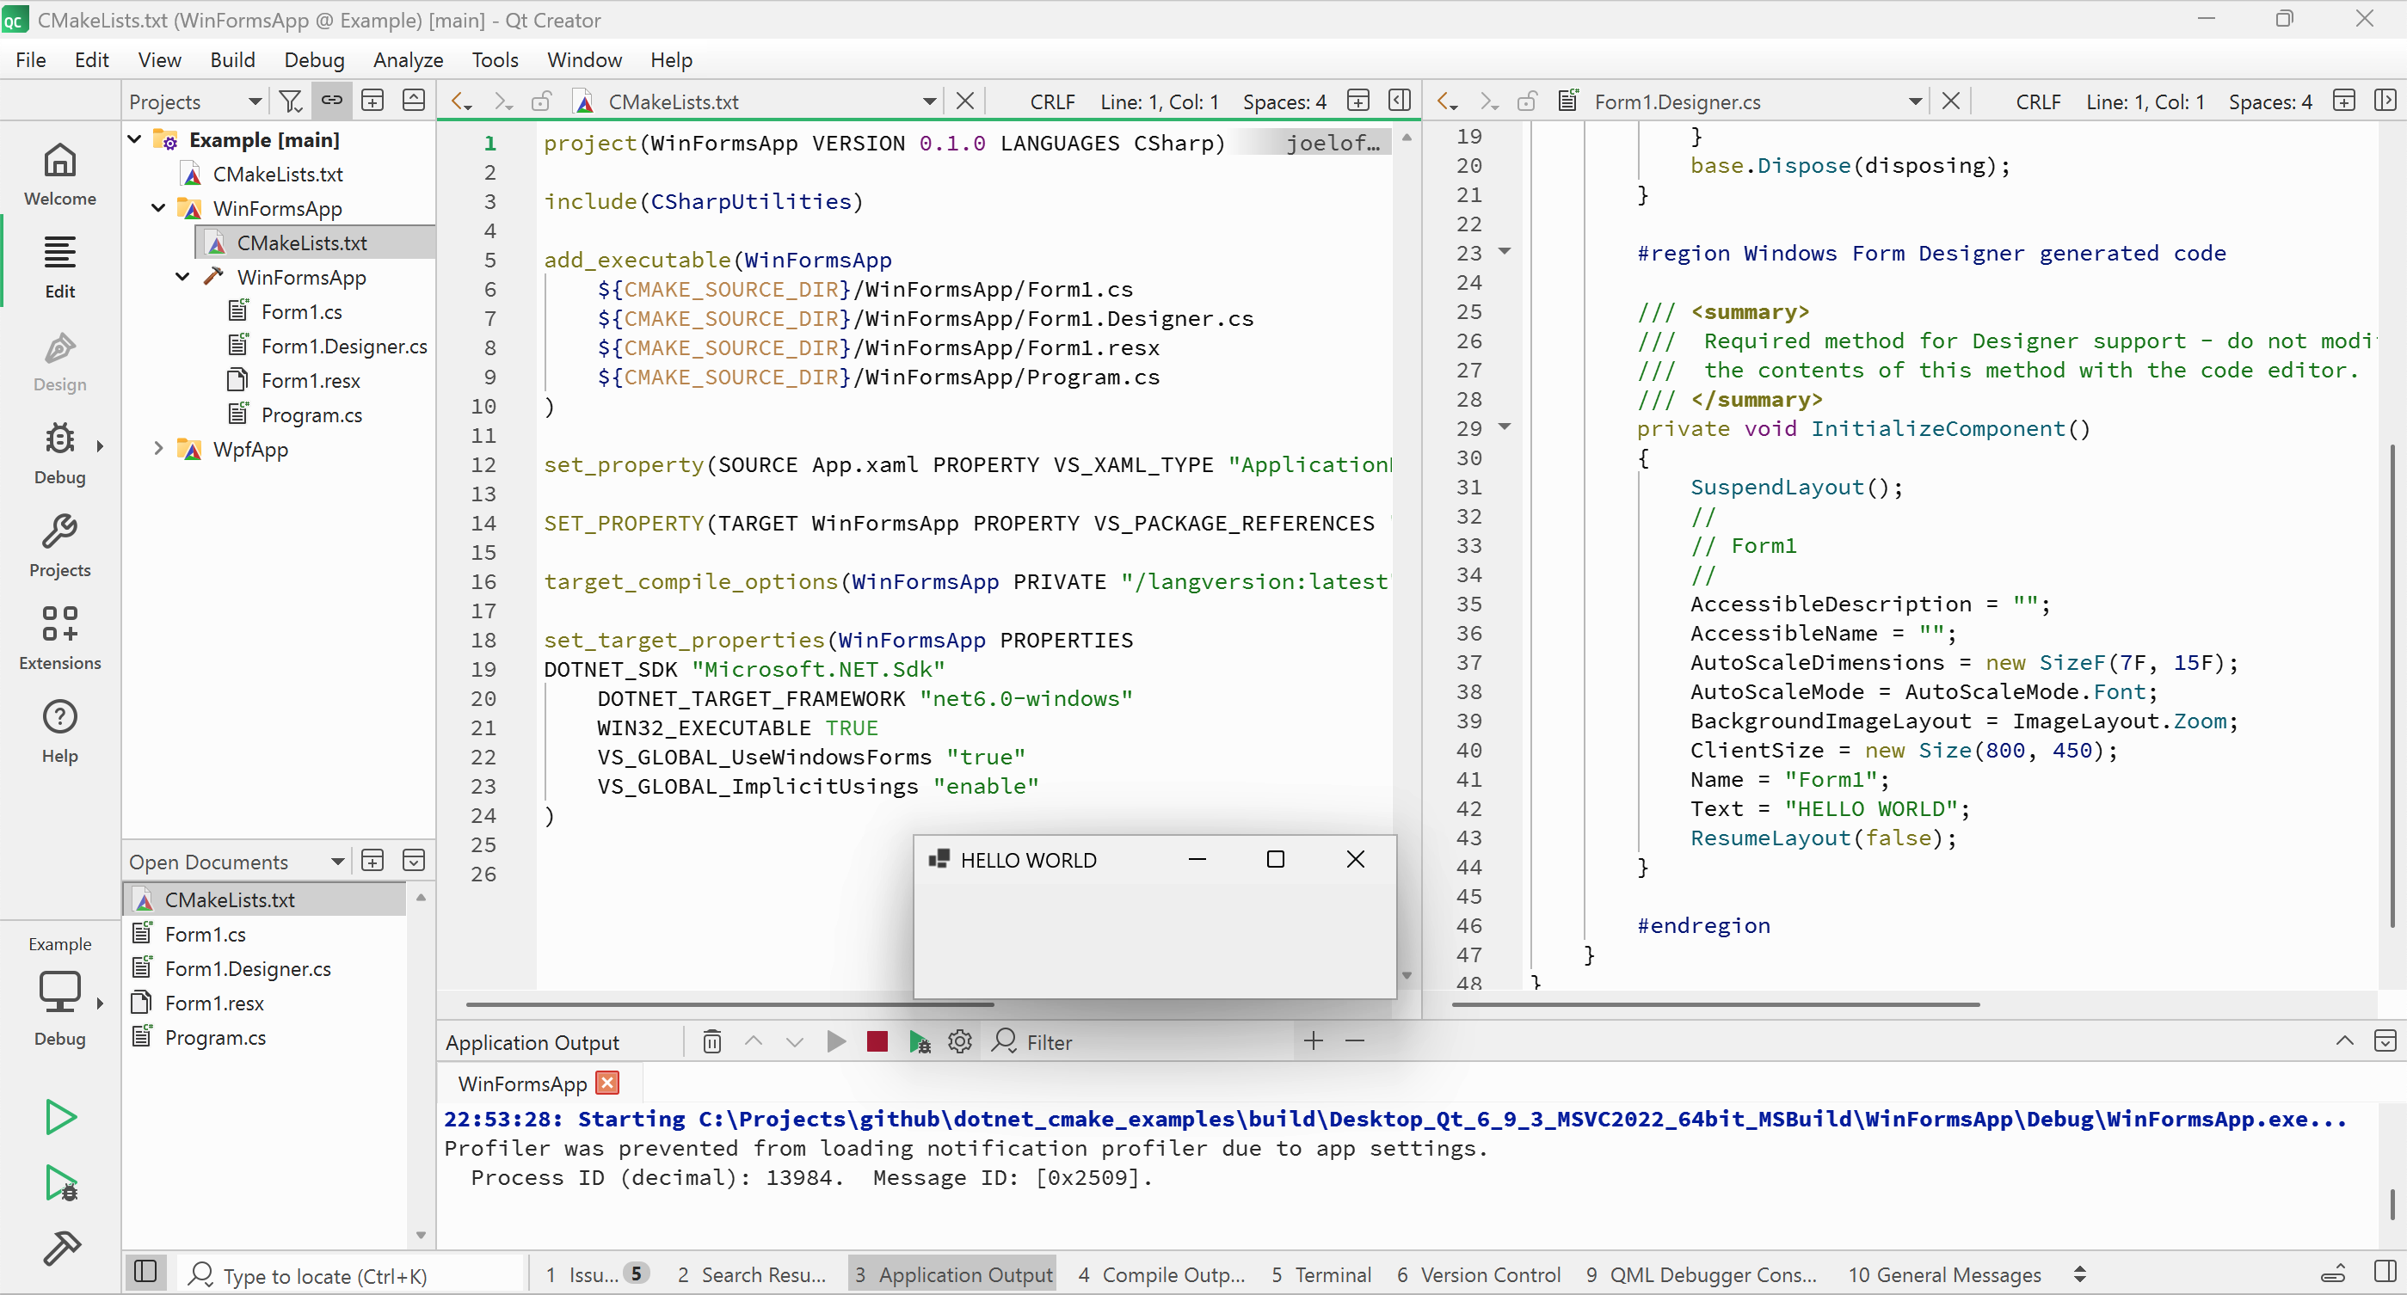
Task: Click the Build project hammer icon
Action: click(x=62, y=1247)
